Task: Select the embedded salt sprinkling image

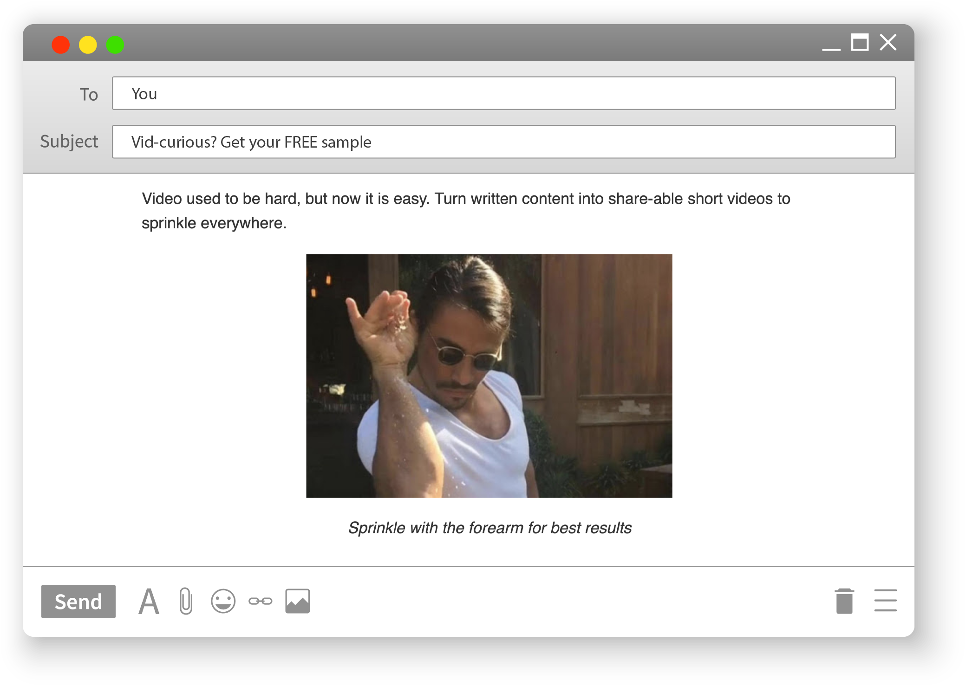Action: (489, 376)
